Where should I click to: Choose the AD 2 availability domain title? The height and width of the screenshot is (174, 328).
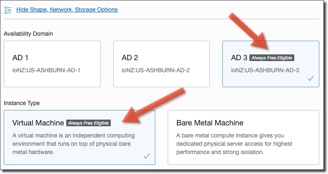130,58
